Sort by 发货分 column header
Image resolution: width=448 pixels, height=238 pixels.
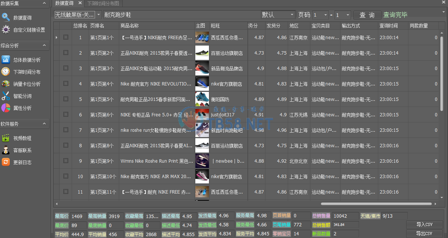point(276,26)
